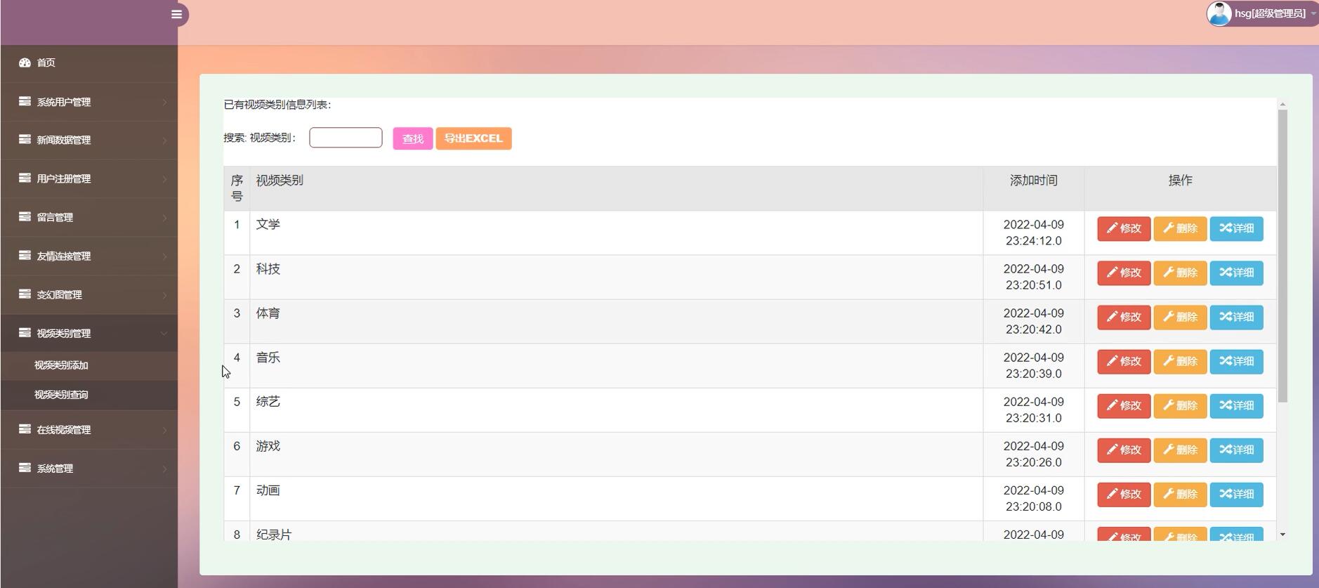The width and height of the screenshot is (1319, 588).
Task: Expand the 用户注册管理 menu
Action: tap(88, 178)
